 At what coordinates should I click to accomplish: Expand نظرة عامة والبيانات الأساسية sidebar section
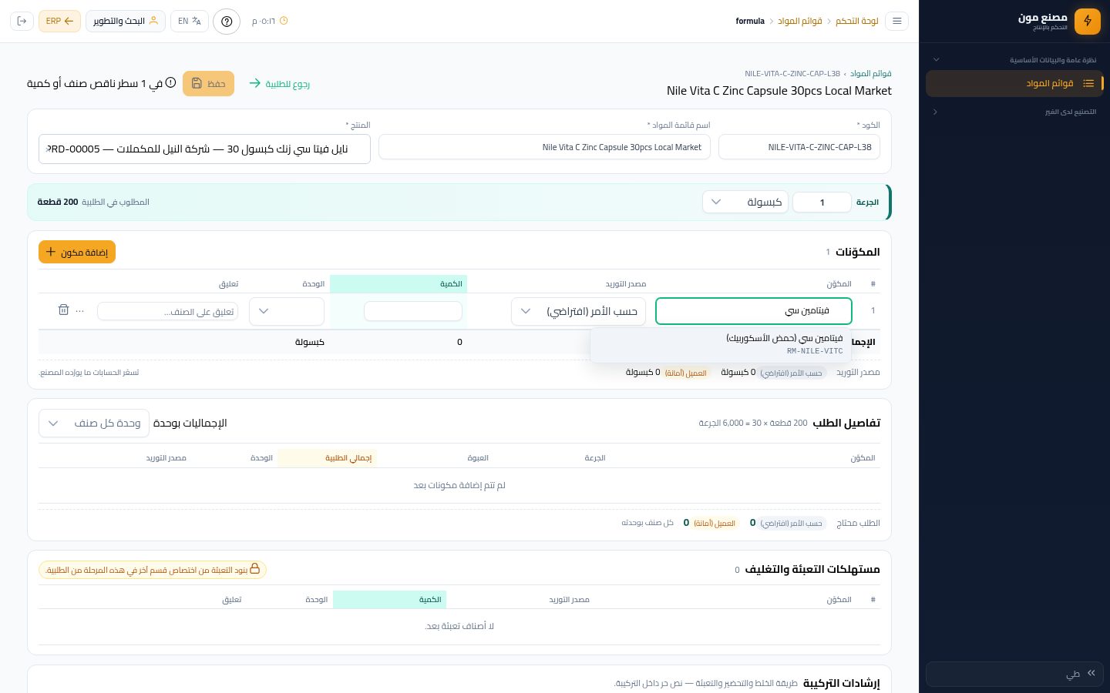[x=1014, y=59]
